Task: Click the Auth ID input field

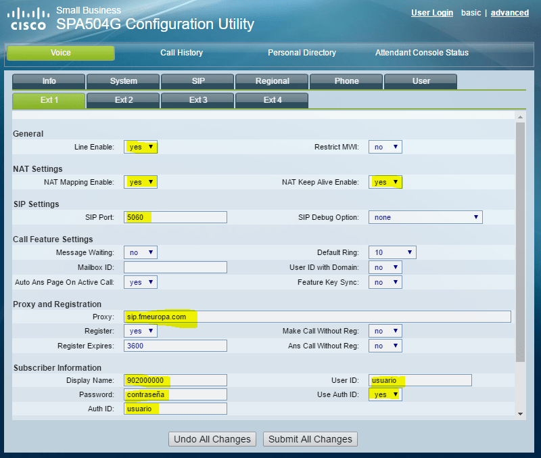Action: [175, 409]
